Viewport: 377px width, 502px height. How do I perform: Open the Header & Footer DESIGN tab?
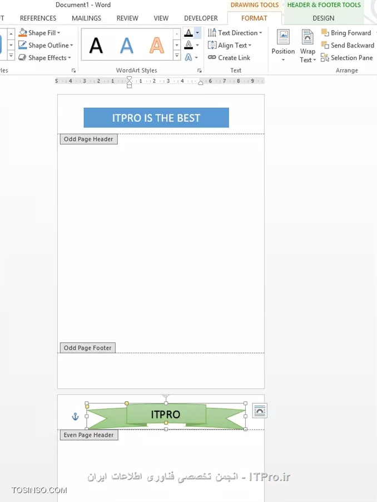tap(323, 18)
